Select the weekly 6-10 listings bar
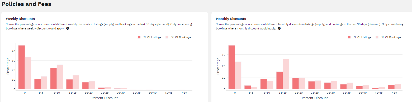 pyautogui.click(x=54, y=79)
